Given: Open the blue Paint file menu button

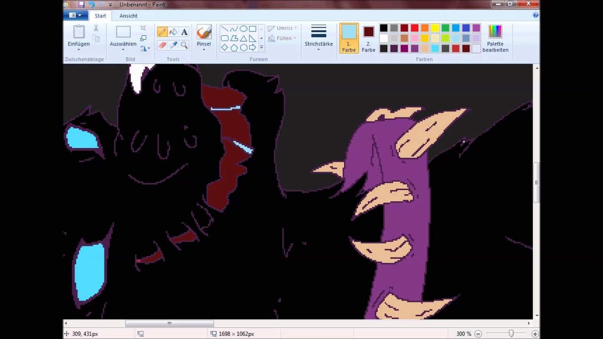Looking at the screenshot, I should tap(75, 16).
